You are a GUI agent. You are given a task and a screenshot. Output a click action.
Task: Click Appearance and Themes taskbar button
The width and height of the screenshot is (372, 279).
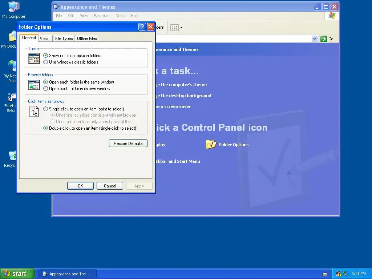(x=67, y=274)
